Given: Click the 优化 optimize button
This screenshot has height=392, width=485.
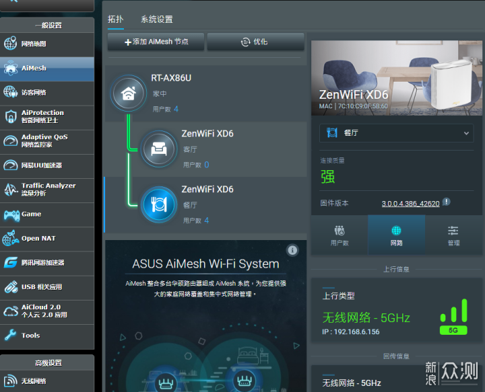Looking at the screenshot, I should pyautogui.click(x=255, y=42).
